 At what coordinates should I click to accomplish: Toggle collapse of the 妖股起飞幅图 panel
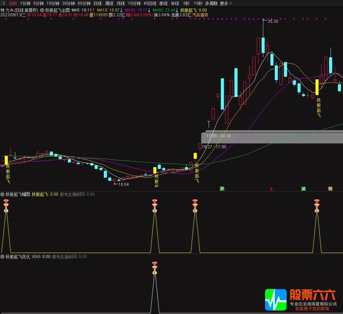(x=3, y=194)
